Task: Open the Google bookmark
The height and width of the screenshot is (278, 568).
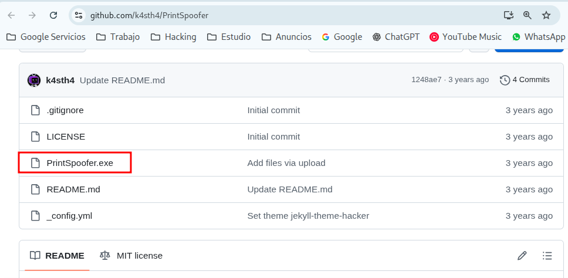Action: [x=342, y=37]
